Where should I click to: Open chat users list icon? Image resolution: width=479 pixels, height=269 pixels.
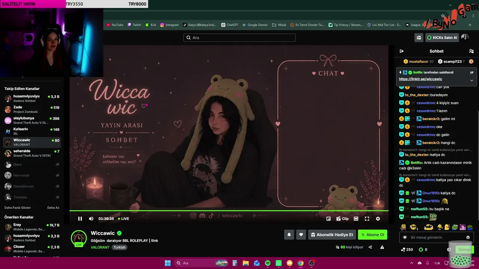point(471,51)
